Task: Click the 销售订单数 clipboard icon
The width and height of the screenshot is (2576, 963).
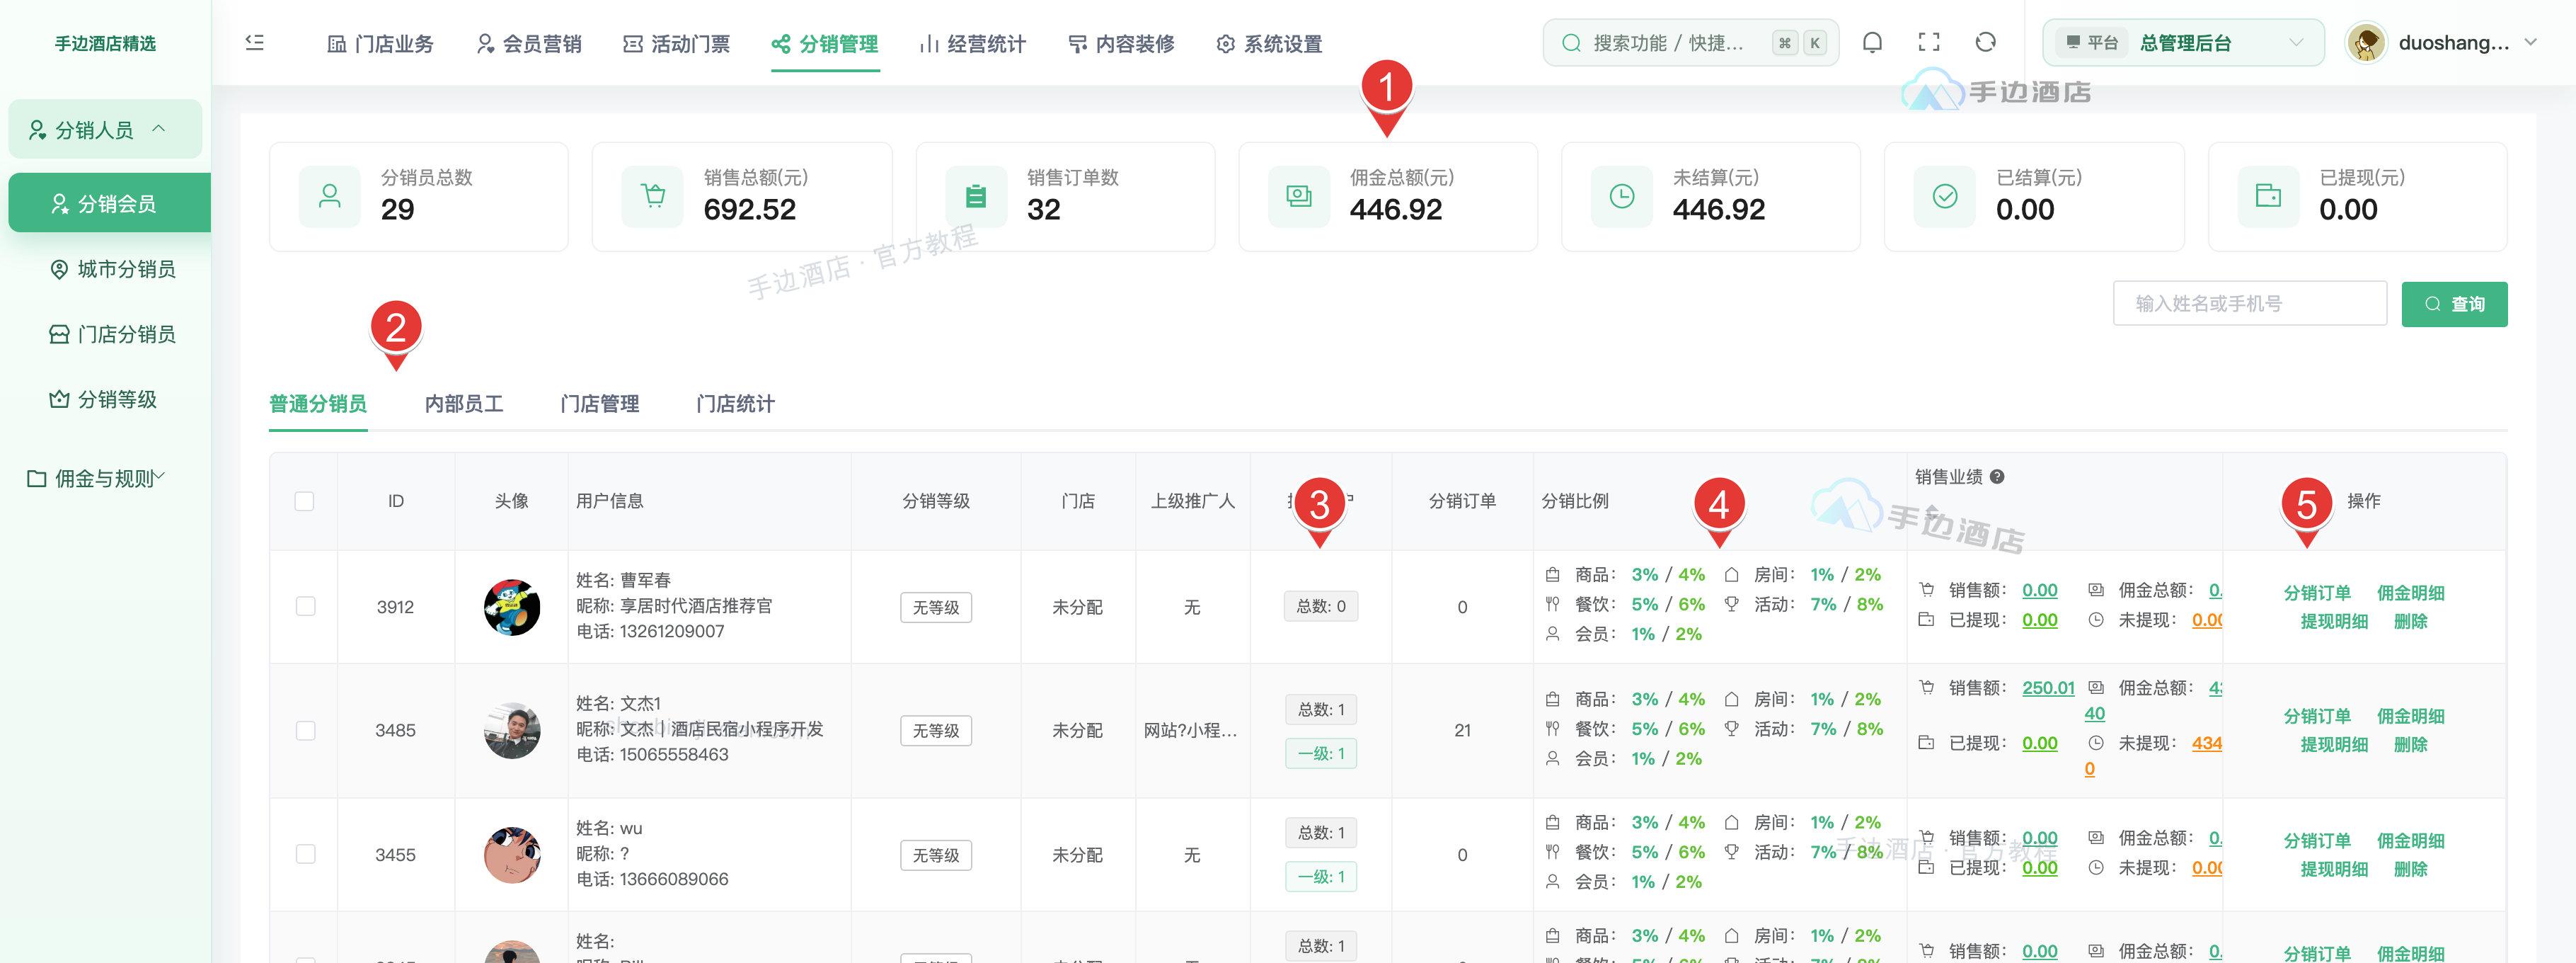Action: tap(976, 196)
